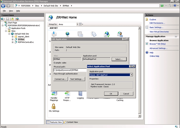This screenshot has height=128, width=180.
Task: Open the Help menu
Action: [18, 11]
